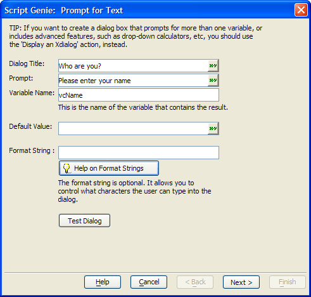Cancel the Script Genie wizard

point(149,282)
